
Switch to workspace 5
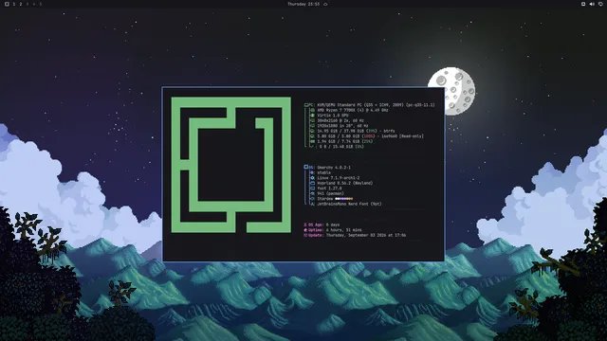[x=40, y=4]
